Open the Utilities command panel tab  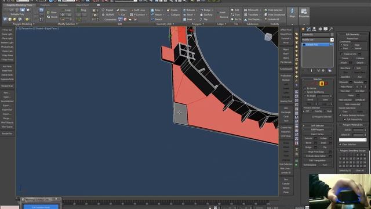[x=331, y=29]
